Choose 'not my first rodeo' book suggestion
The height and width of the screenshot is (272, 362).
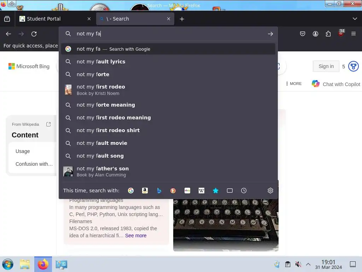point(168,90)
